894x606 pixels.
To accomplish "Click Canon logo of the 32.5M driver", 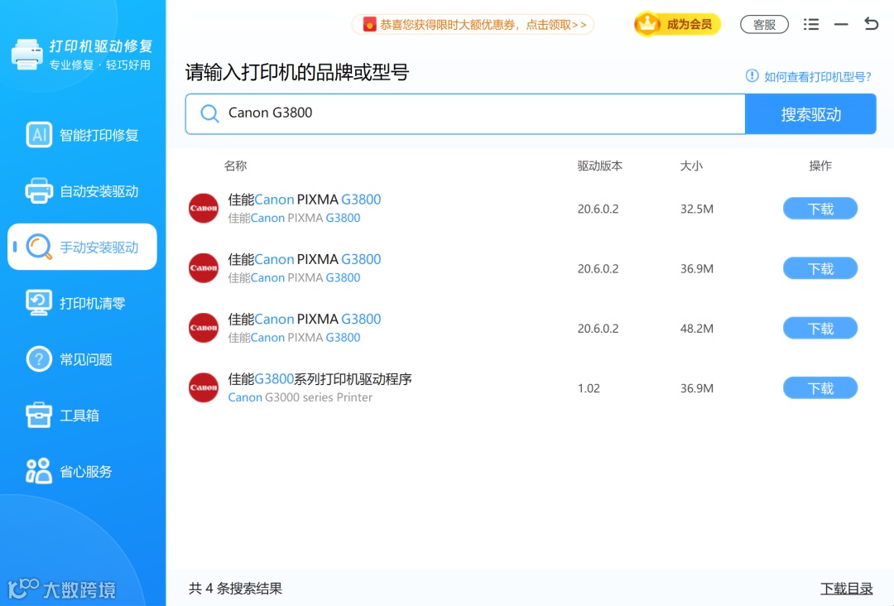I will (204, 208).
